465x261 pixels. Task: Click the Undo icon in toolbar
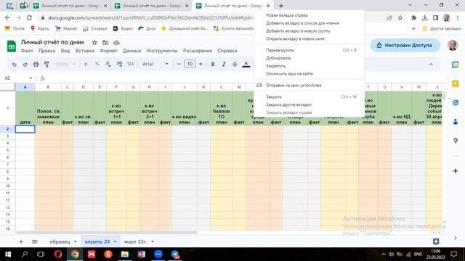click(x=14, y=65)
